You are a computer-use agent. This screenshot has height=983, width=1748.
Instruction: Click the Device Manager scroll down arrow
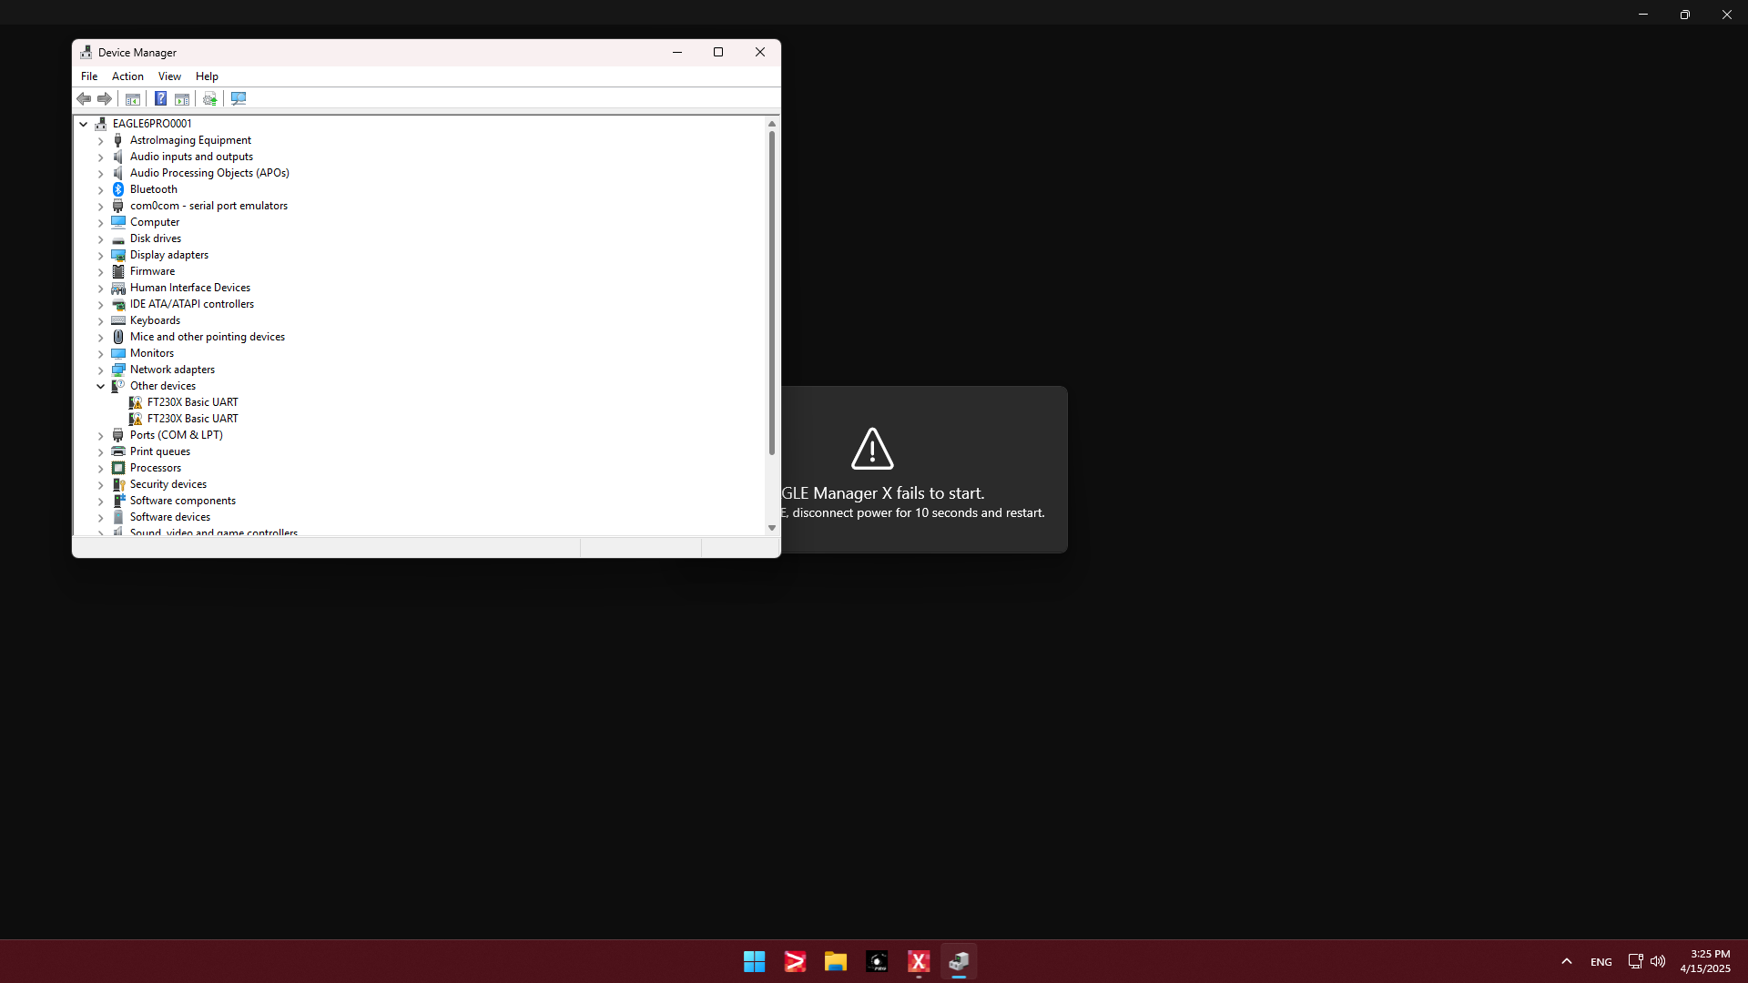tap(772, 528)
